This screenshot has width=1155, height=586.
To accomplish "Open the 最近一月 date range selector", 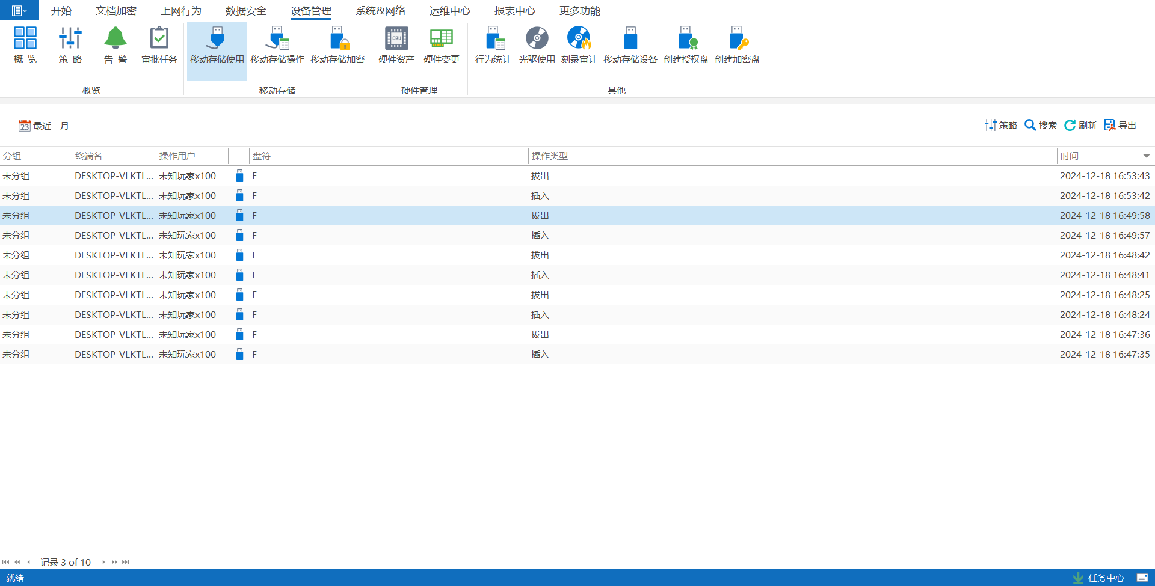I will click(44, 126).
